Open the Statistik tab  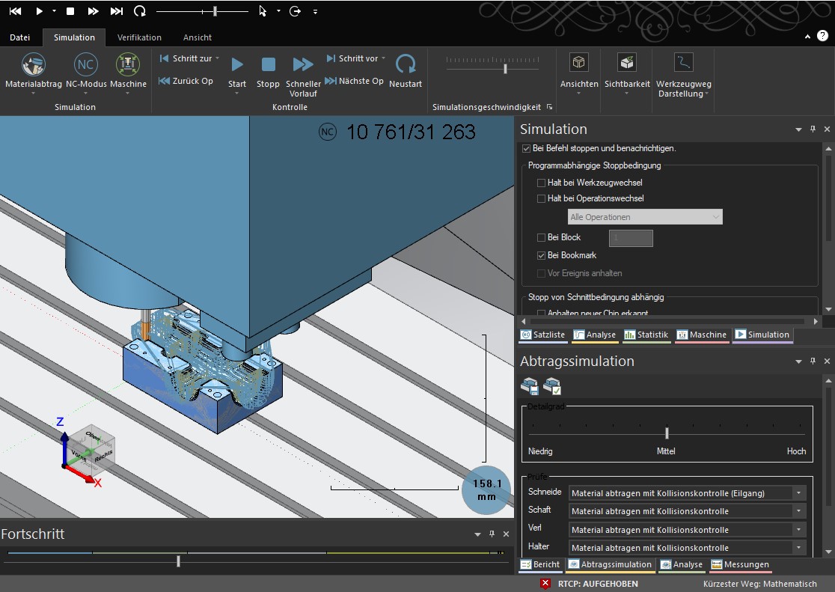(x=646, y=335)
